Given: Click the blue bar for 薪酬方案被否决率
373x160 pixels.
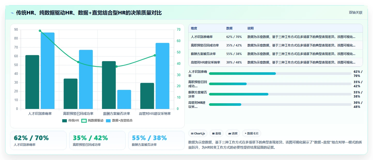Looking at the screenshot, I should point(124,99).
